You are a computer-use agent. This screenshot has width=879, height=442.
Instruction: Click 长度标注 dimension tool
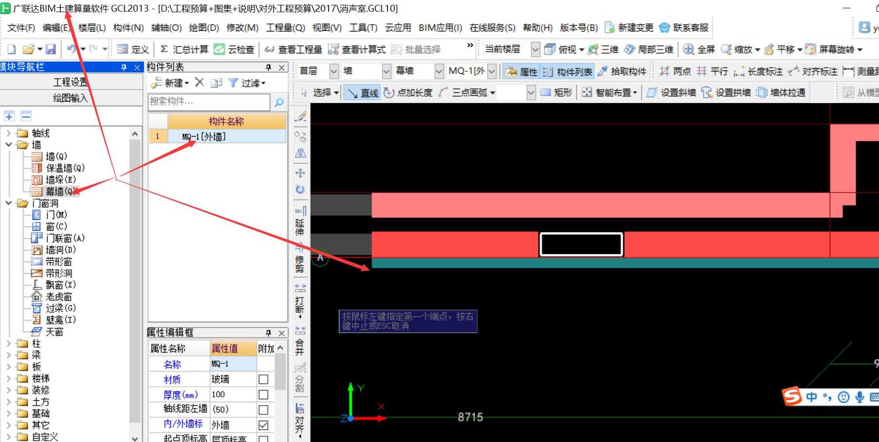[758, 71]
